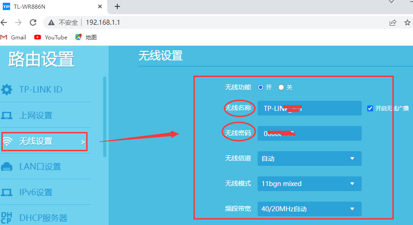
Task: Click the 无线名称 input field
Action: click(x=309, y=108)
